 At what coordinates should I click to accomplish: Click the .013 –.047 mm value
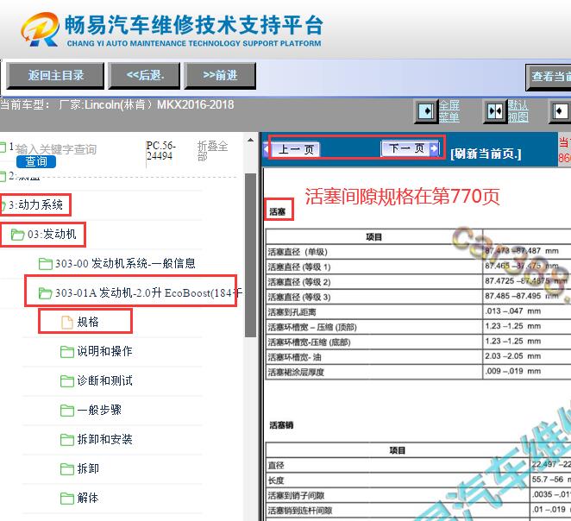tap(512, 311)
